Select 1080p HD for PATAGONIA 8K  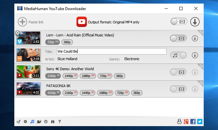tap(105, 93)
